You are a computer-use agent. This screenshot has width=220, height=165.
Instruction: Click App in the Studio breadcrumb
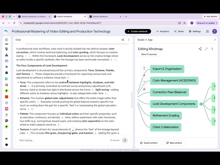point(150,40)
